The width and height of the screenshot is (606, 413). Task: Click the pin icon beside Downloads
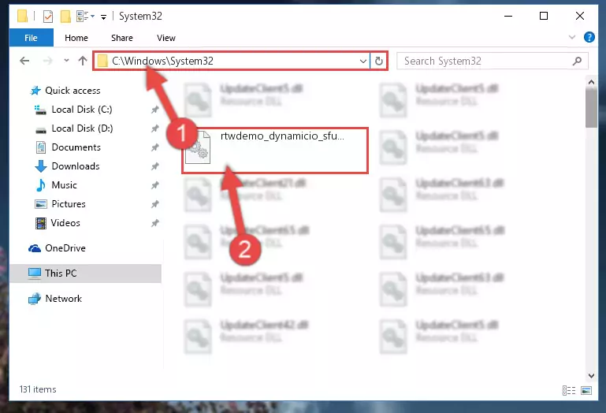pos(155,166)
